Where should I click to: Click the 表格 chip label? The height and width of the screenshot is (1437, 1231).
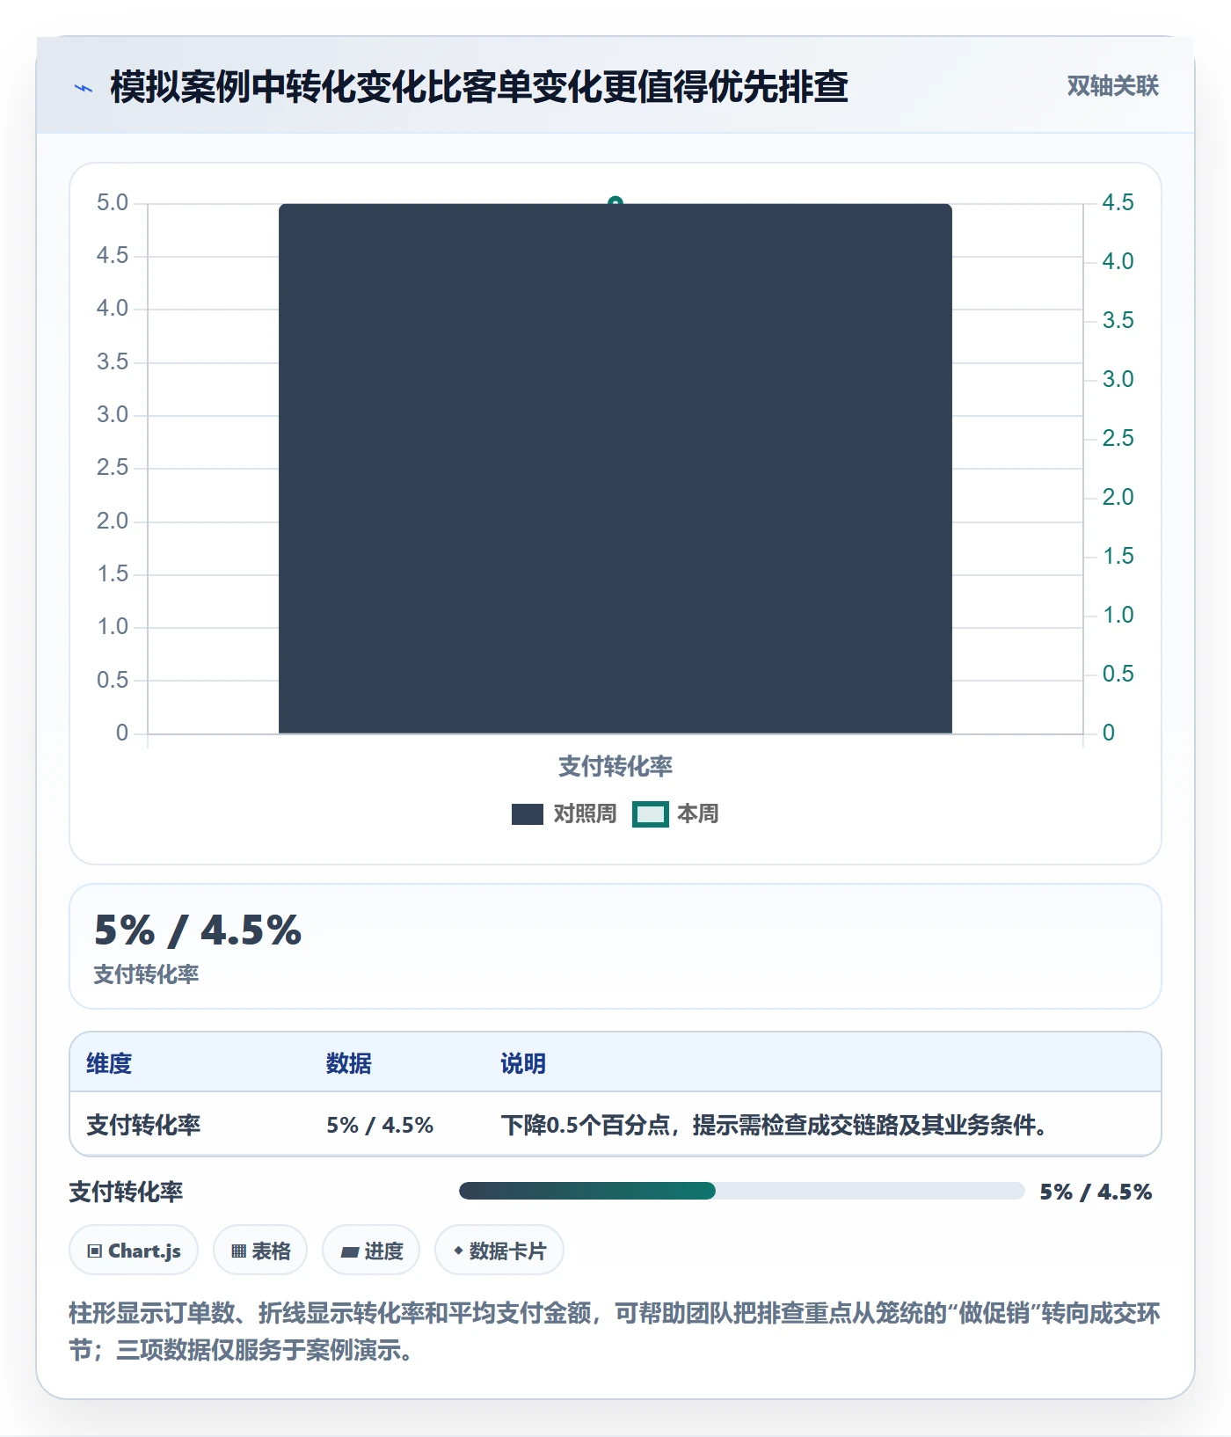(x=271, y=1251)
